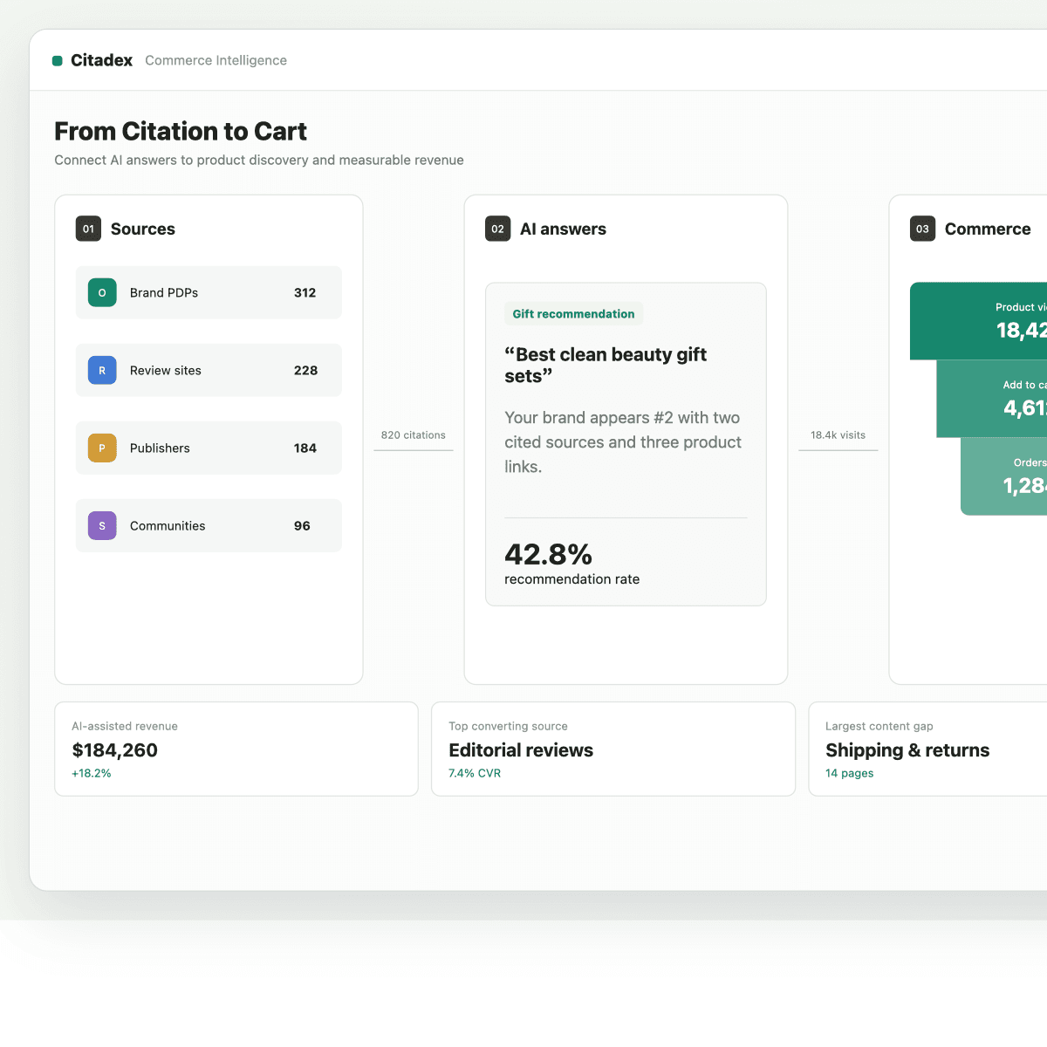Select the Brand PDPs source row
Screen dimensions: 1047x1047
pyautogui.click(x=209, y=292)
